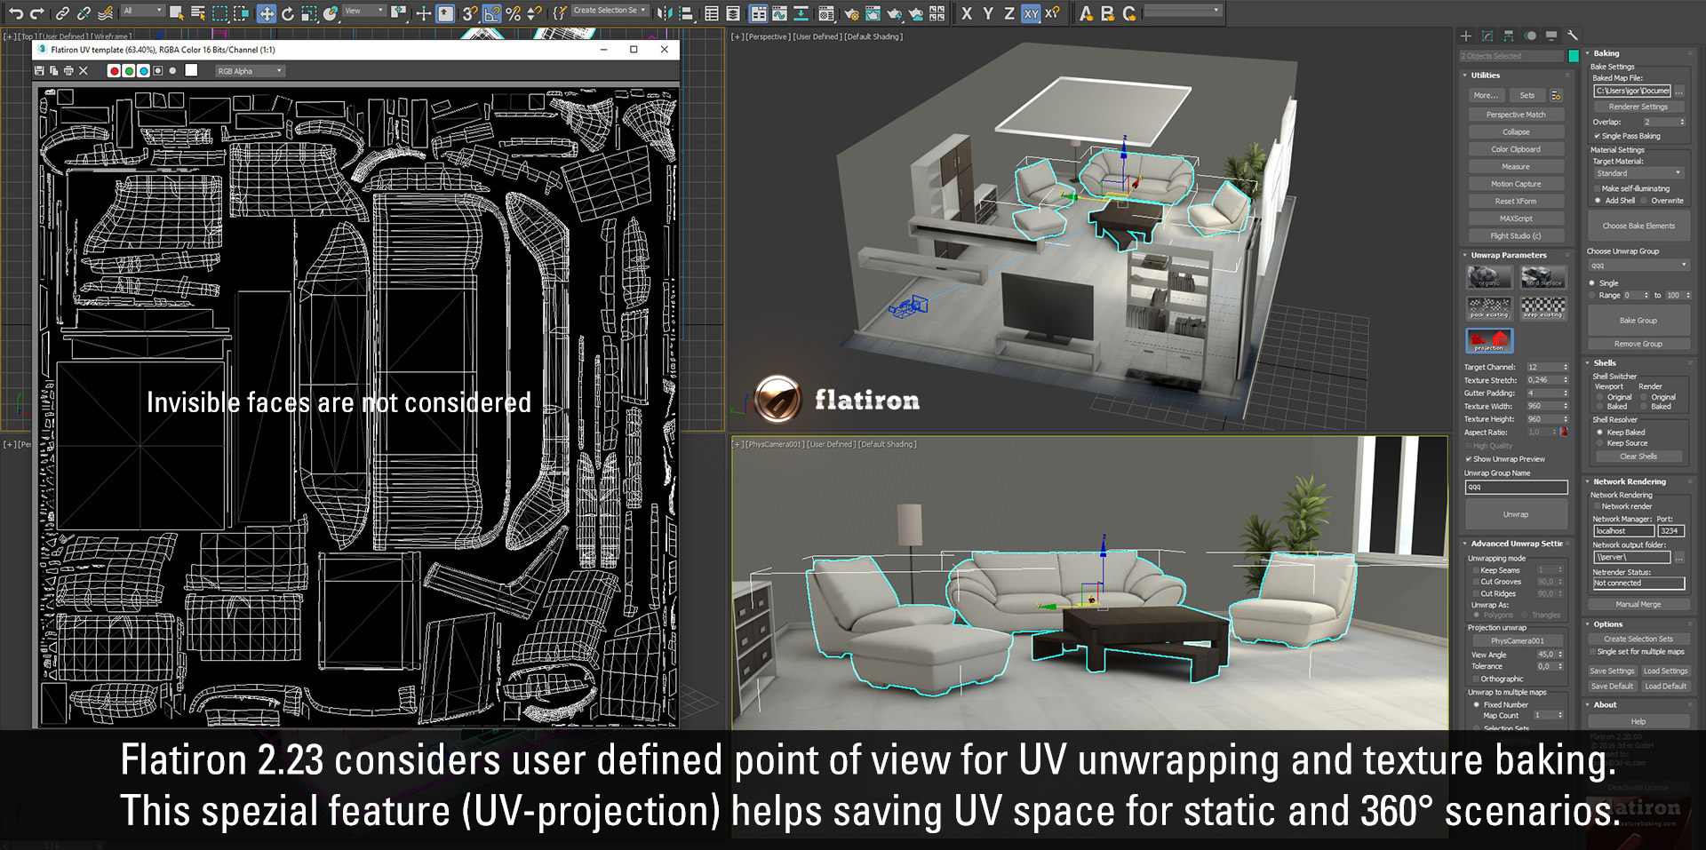
Task: Toggle blue channel in UV template window
Action: (x=144, y=71)
